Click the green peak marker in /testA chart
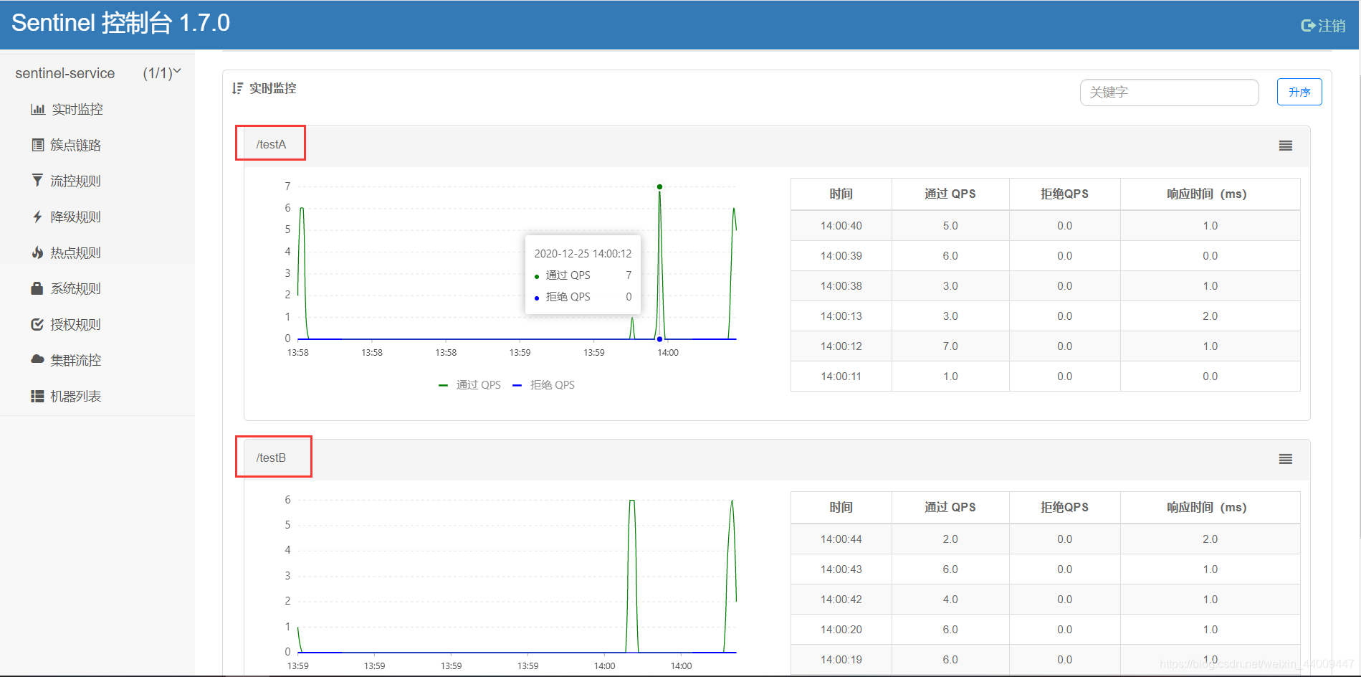This screenshot has height=677, width=1361. pos(659,186)
